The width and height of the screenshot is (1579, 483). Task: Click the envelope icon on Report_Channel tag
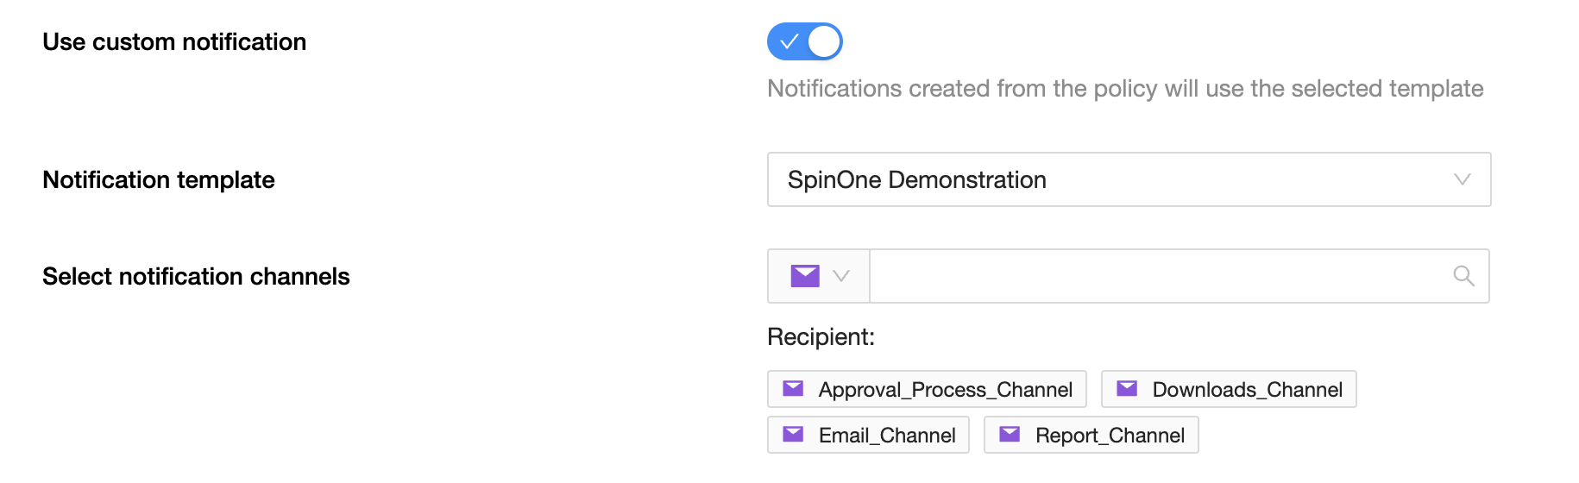[1010, 435]
